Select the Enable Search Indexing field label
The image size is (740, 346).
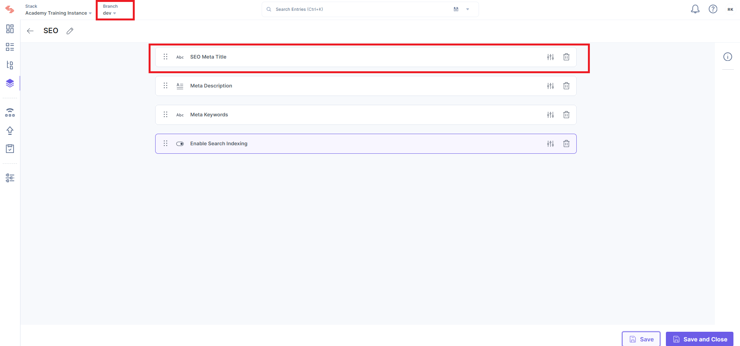[219, 144]
